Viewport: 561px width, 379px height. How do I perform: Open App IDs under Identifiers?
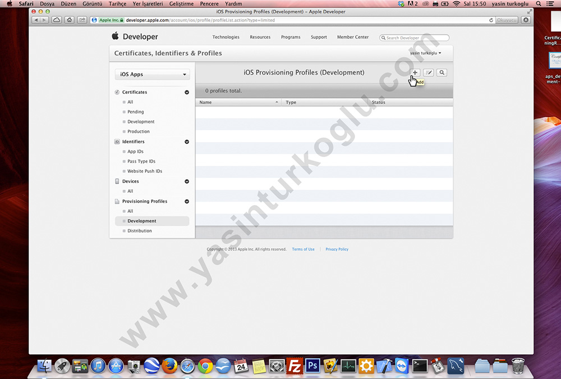point(135,152)
